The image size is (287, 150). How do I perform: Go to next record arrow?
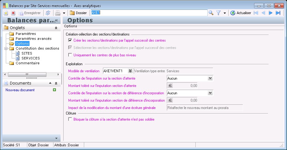[x=270, y=13]
